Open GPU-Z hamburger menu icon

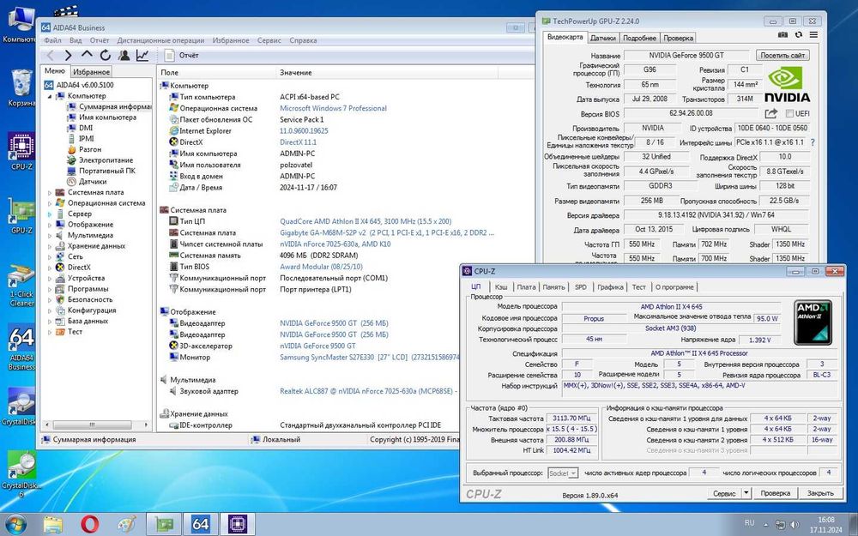[813, 35]
